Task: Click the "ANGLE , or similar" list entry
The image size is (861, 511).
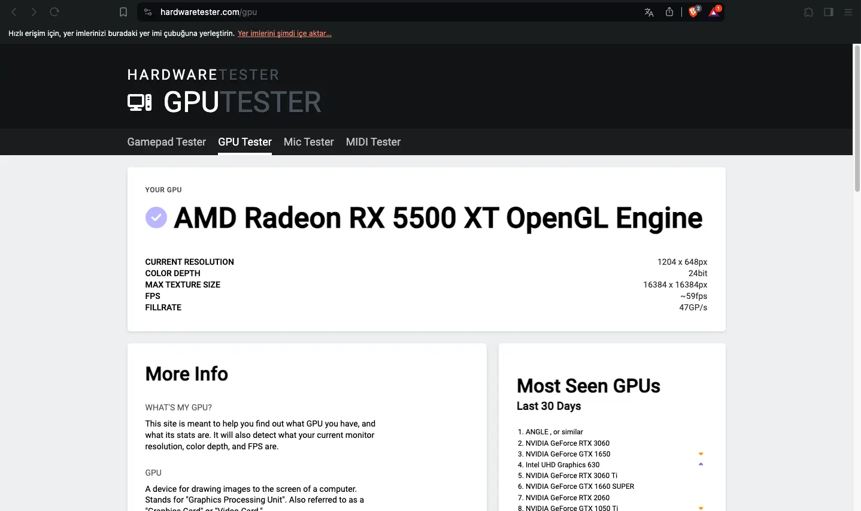Action: coord(554,432)
